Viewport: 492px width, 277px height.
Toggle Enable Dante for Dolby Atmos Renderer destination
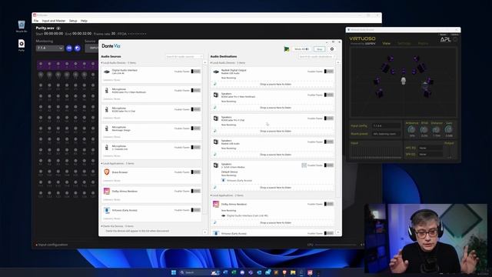click(x=329, y=204)
